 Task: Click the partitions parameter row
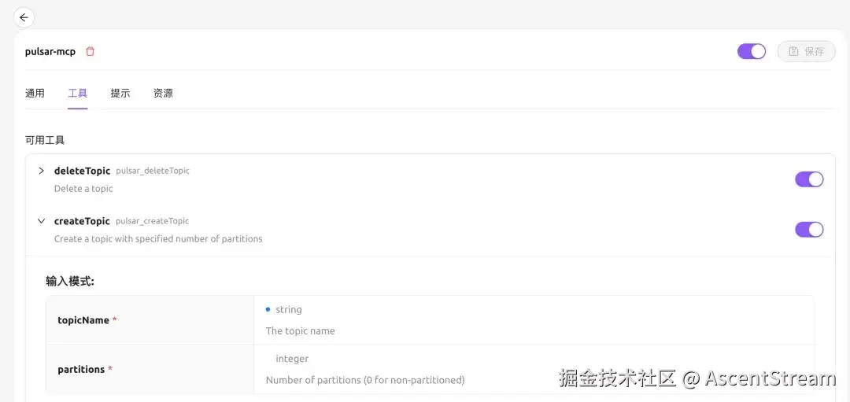[x=430, y=370]
